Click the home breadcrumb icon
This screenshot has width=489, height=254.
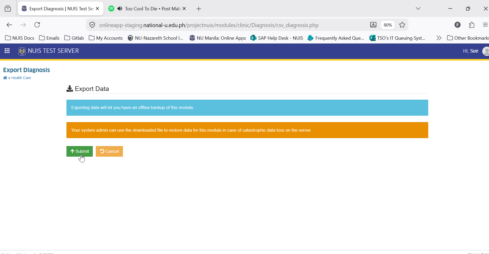[x=5, y=78]
